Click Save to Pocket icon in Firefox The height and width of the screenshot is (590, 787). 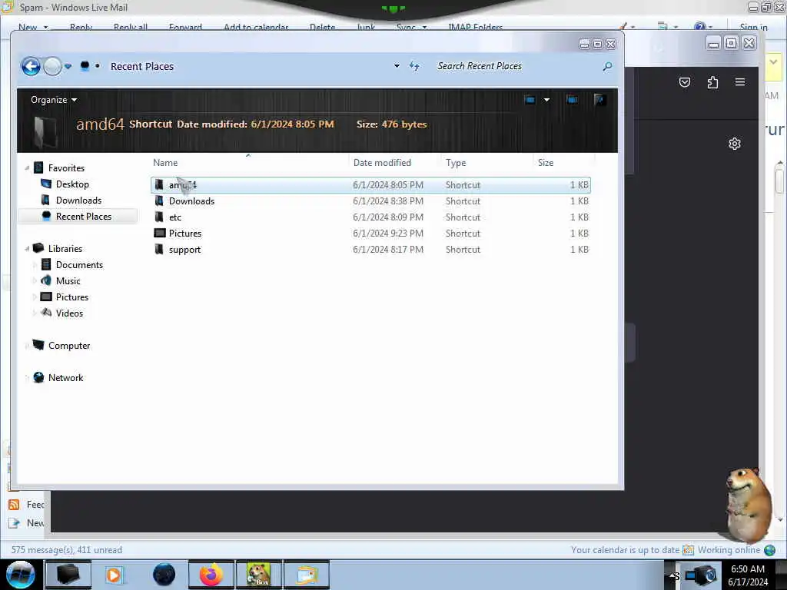685,82
